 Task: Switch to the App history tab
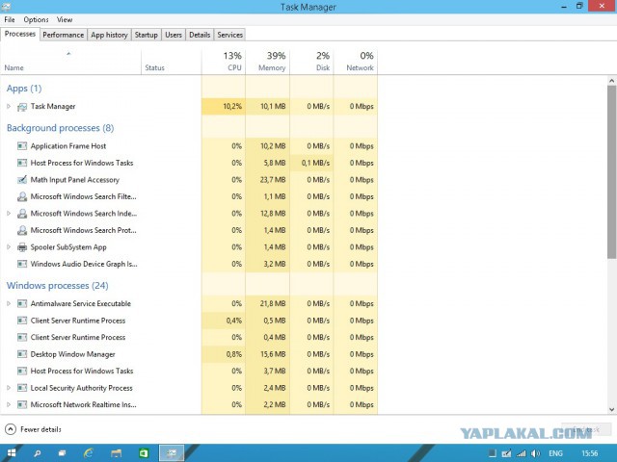[109, 35]
